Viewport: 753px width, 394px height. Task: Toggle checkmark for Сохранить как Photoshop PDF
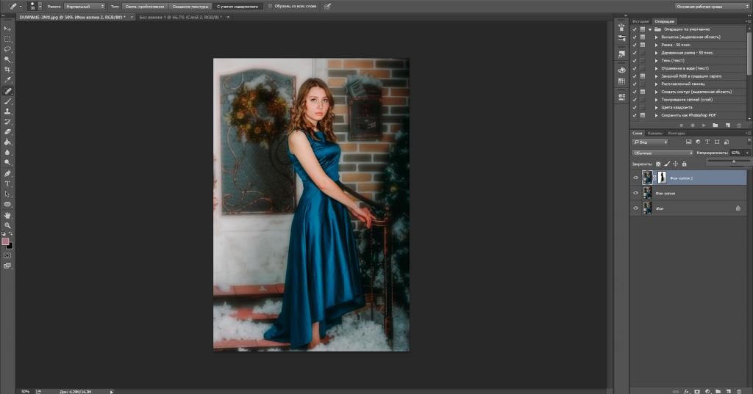(635, 115)
